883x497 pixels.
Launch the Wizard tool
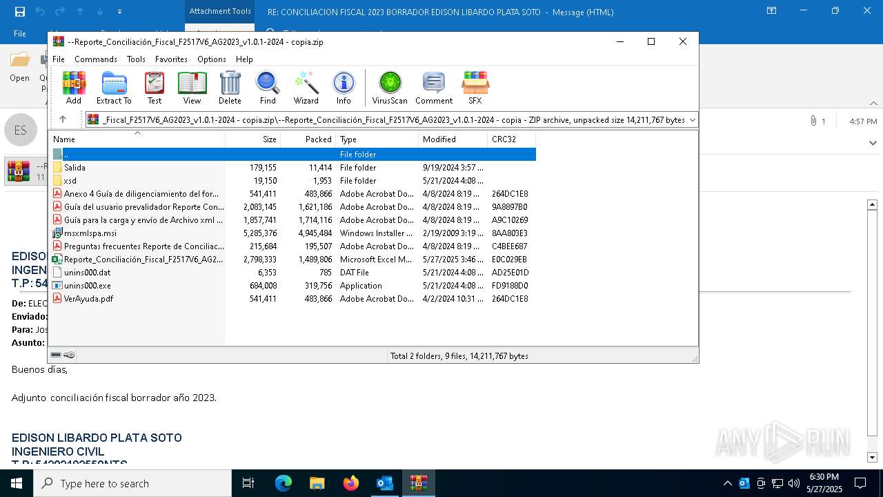point(306,88)
